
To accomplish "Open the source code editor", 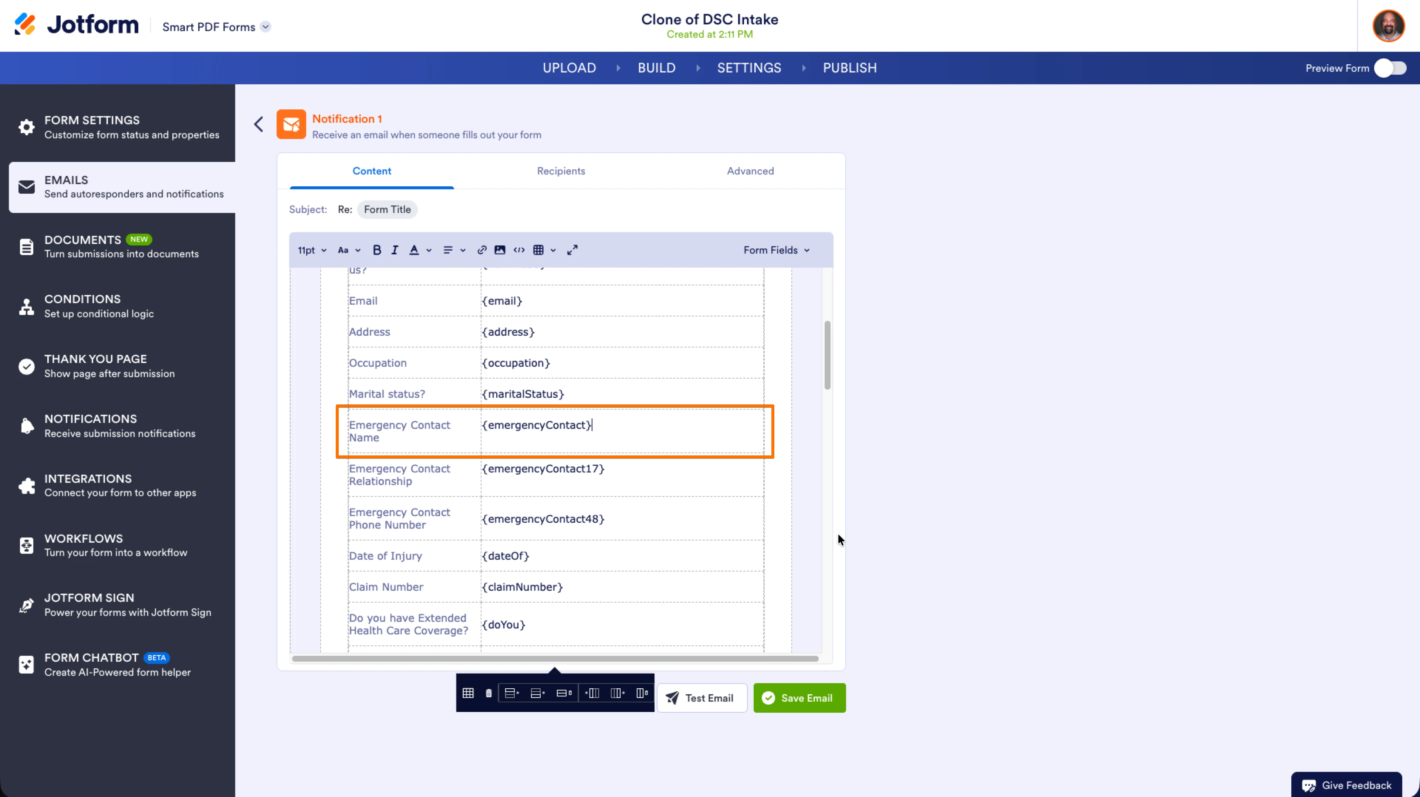I will click(x=519, y=250).
